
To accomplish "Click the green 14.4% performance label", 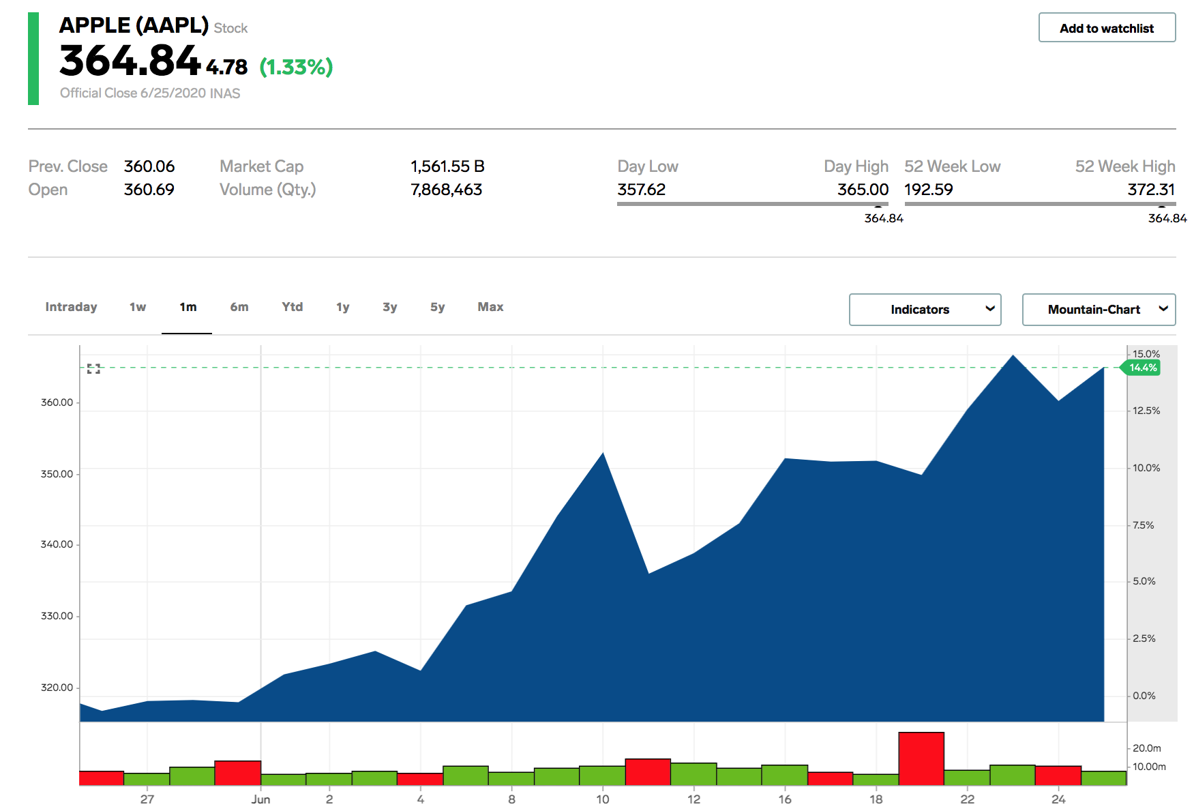I will pyautogui.click(x=1143, y=368).
